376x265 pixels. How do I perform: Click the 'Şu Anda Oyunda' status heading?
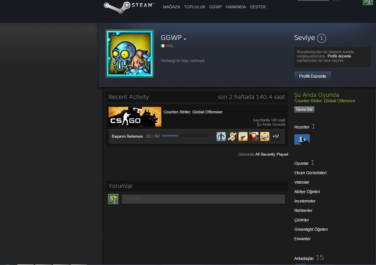point(317,95)
